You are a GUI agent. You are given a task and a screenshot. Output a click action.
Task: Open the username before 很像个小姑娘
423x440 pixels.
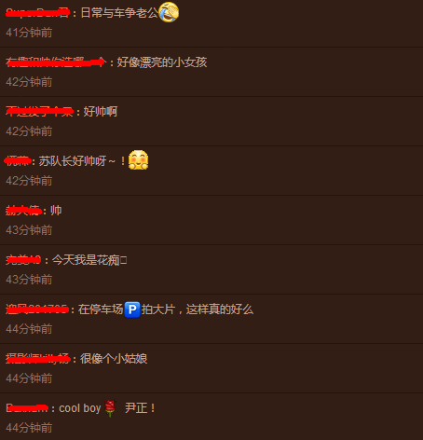click(38, 359)
